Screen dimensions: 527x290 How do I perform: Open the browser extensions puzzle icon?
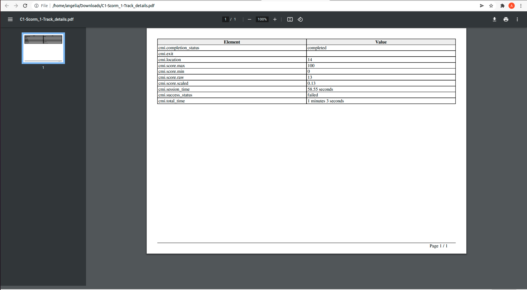pos(503,6)
